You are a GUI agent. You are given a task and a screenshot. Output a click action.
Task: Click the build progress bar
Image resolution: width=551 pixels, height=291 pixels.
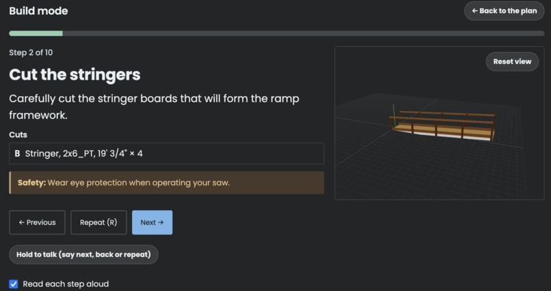[277, 33]
